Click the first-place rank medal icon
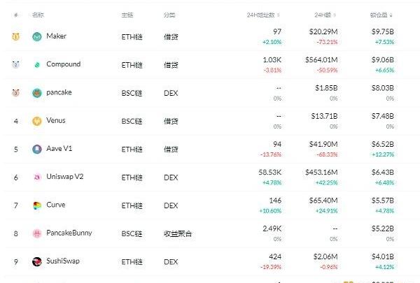This screenshot has width=420, height=283. tap(15, 36)
